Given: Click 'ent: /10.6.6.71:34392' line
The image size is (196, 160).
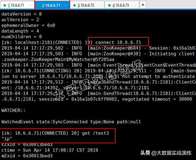Looking at the screenshot, I should 75,88.
